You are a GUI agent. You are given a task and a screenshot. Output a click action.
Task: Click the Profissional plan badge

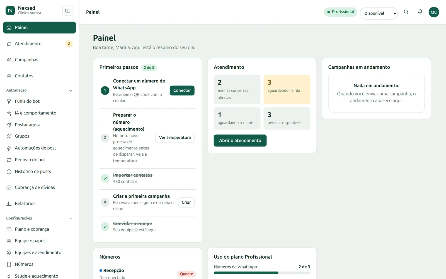point(340,12)
